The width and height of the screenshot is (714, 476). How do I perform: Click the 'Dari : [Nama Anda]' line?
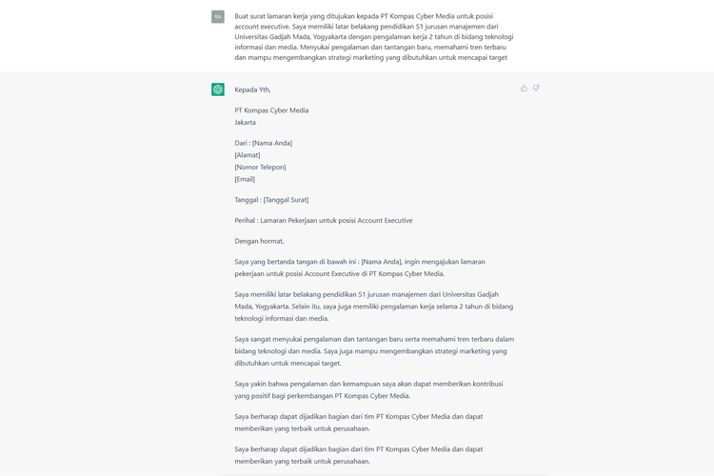[x=264, y=143]
